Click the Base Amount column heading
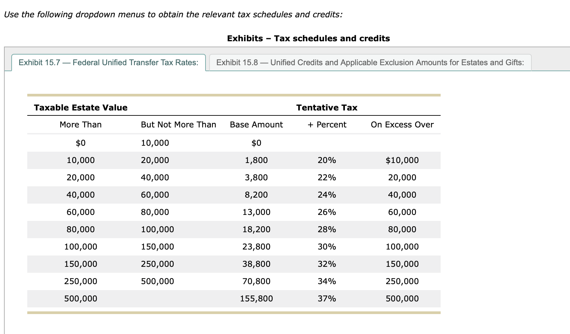 pyautogui.click(x=256, y=124)
